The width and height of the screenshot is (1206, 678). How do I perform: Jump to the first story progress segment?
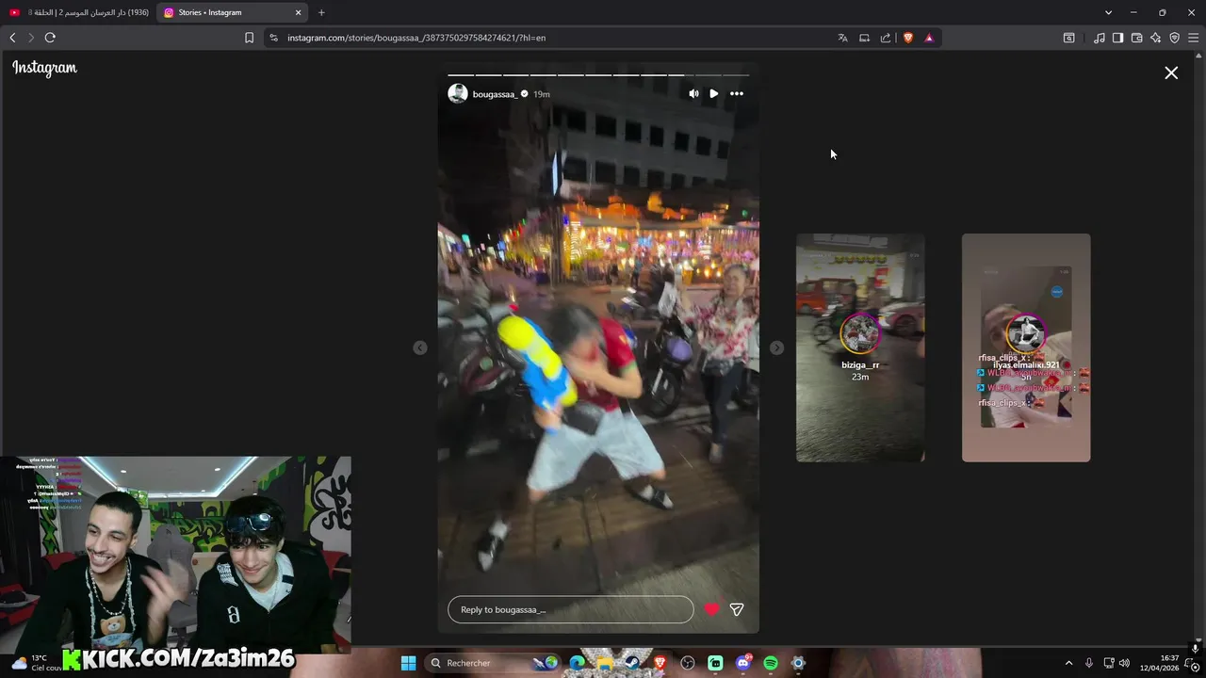(461, 74)
